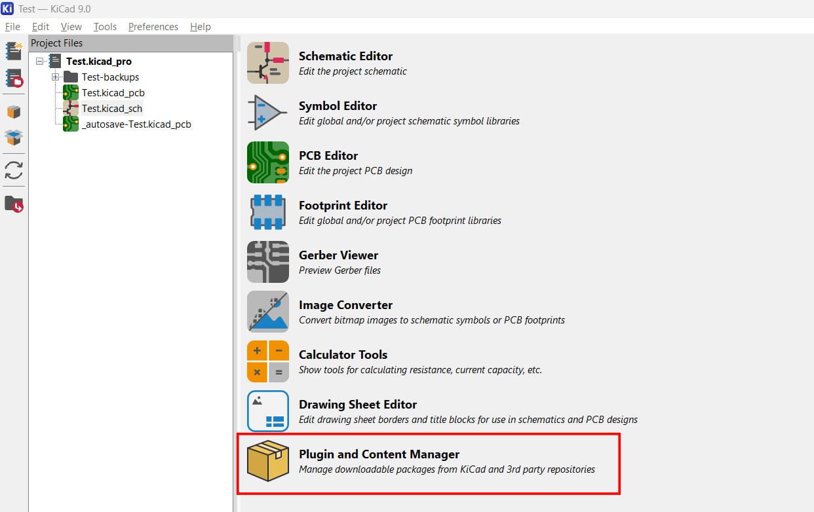Image resolution: width=814 pixels, height=512 pixels.
Task: Open the Schematic Editor icon
Action: click(268, 63)
